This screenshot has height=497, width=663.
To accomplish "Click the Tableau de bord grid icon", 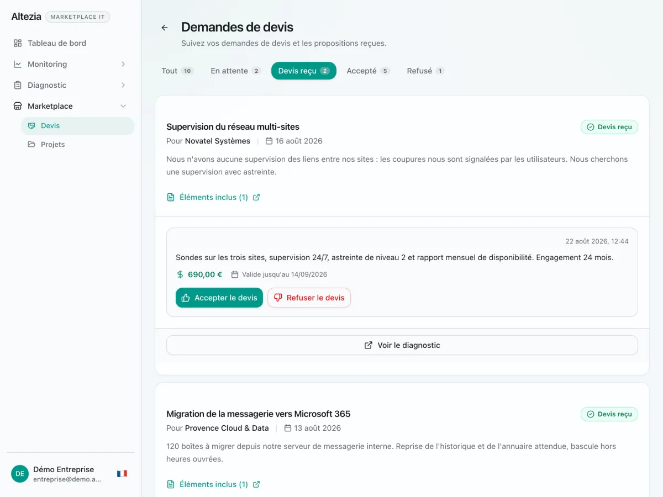I will pos(18,43).
